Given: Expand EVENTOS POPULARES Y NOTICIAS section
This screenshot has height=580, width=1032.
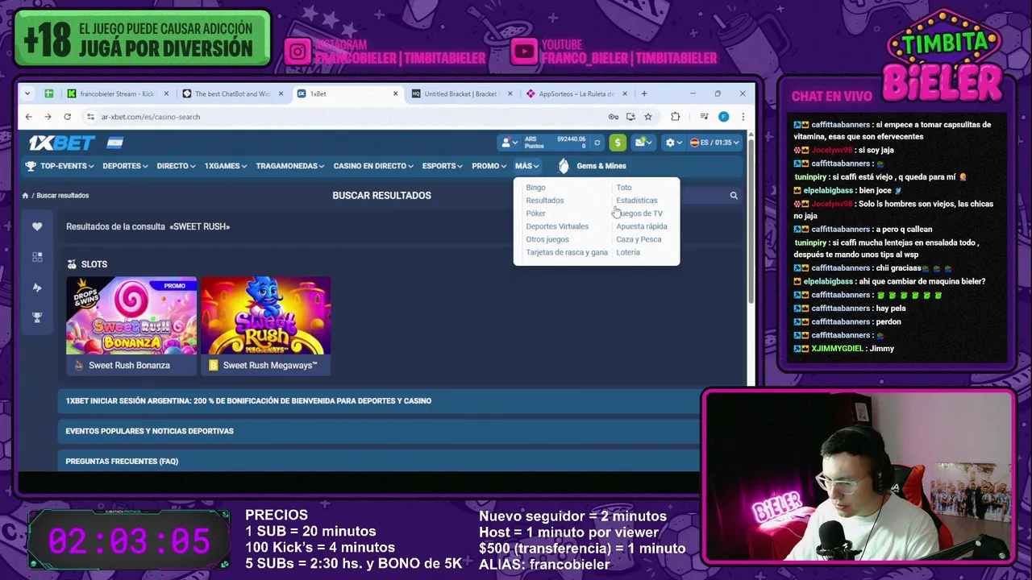Looking at the screenshot, I should click(x=379, y=431).
